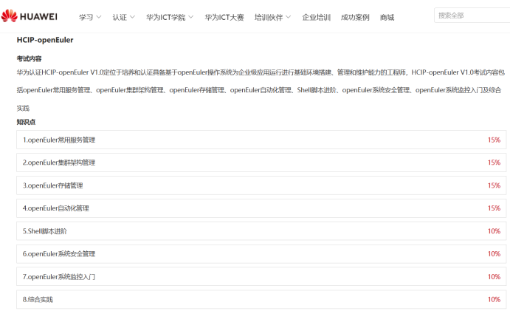
Task: Click the 知识点 heading
Action: click(x=26, y=122)
